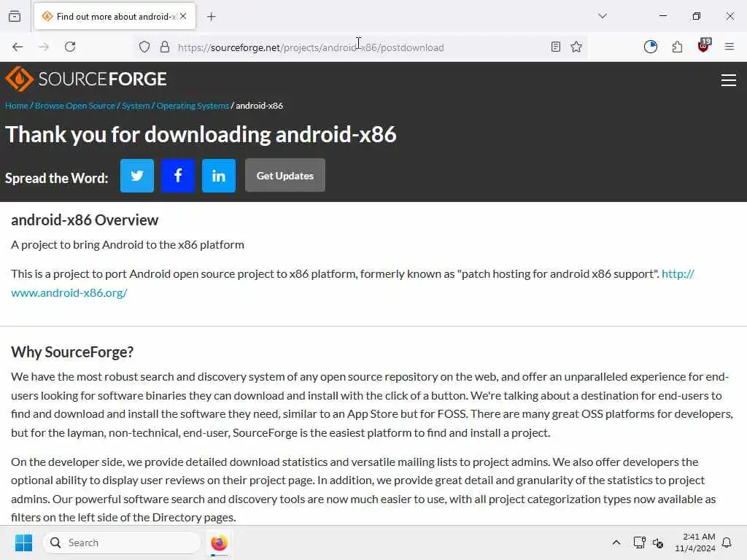Share on LinkedIn
The image size is (747, 560).
(219, 176)
